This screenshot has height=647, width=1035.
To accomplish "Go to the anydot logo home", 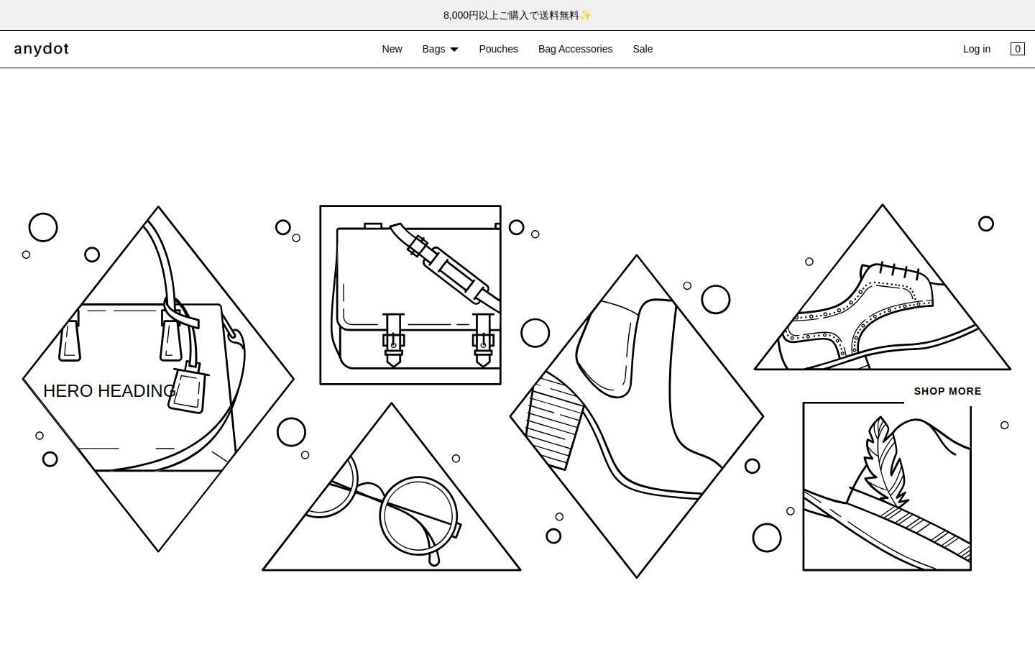I will pyautogui.click(x=42, y=49).
